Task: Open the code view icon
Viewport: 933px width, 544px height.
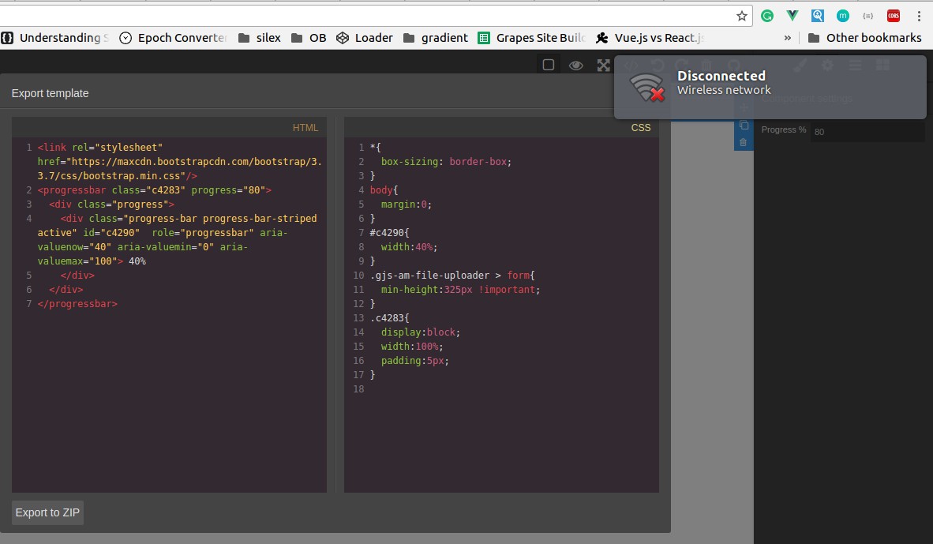Action: point(631,65)
